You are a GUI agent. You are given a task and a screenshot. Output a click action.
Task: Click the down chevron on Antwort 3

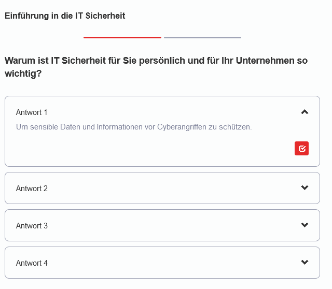305,225
